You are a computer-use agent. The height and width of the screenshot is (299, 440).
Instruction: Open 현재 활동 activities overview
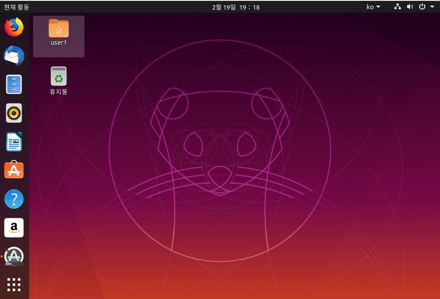pos(17,7)
